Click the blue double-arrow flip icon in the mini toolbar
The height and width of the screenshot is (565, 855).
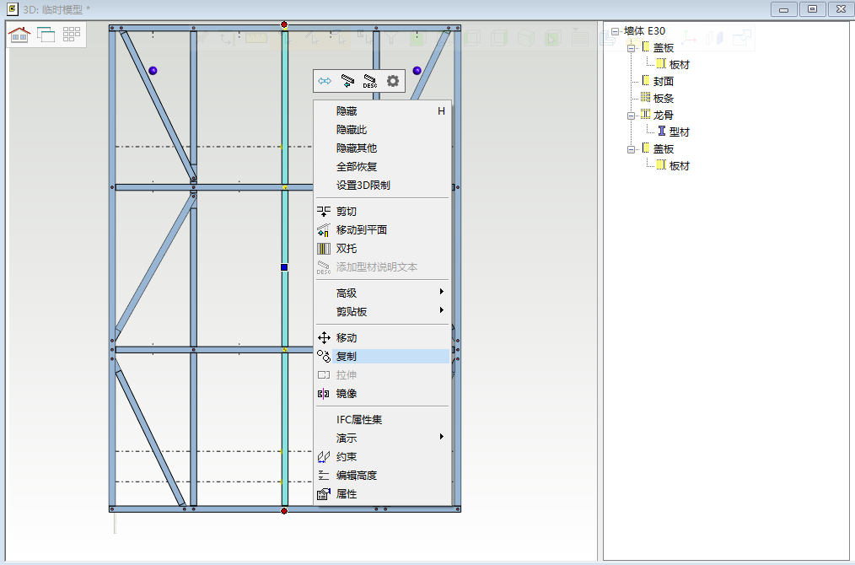[x=325, y=81]
